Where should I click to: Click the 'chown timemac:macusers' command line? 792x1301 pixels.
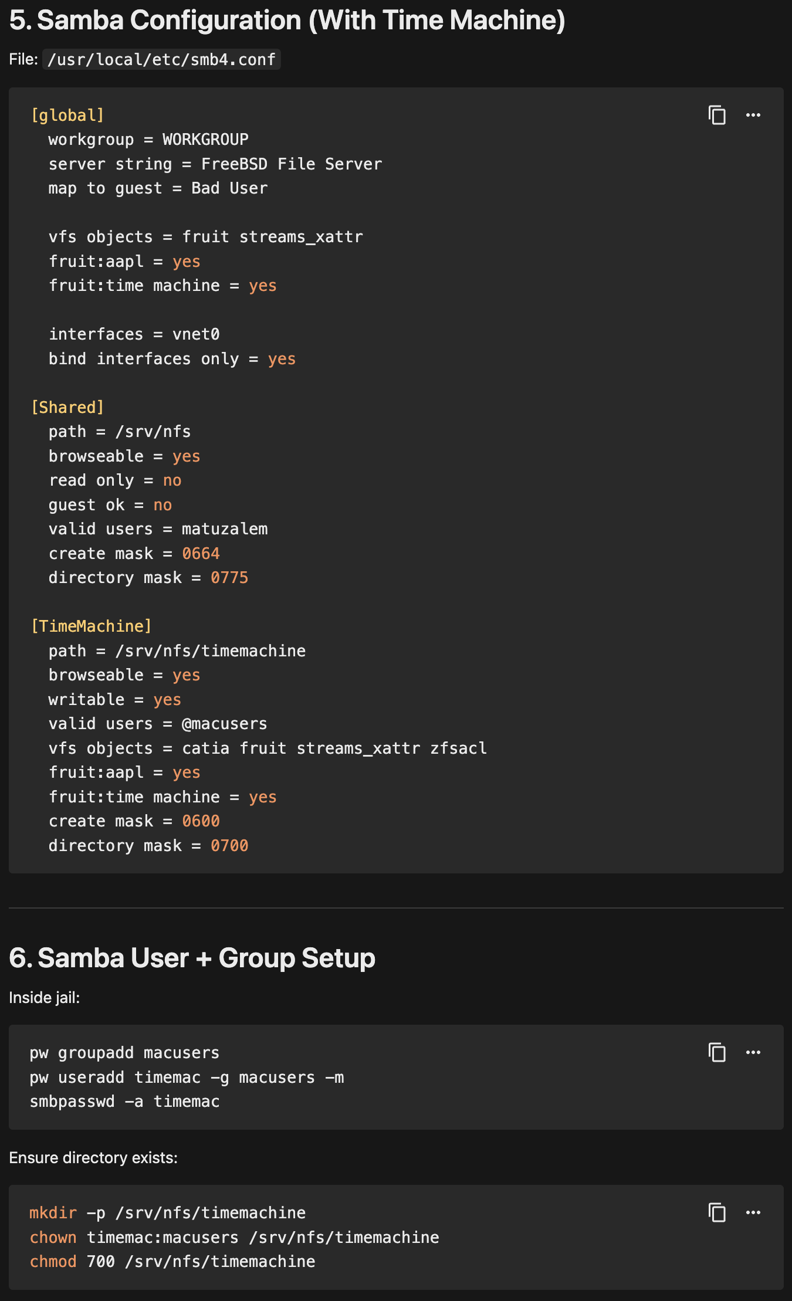pos(234,1237)
